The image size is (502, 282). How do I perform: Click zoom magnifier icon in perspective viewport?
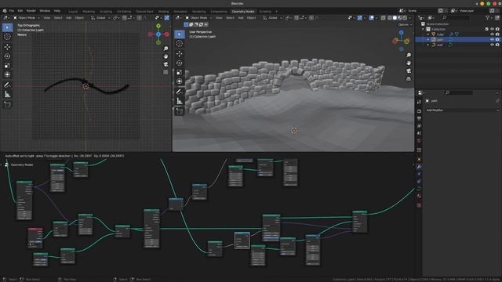pyautogui.click(x=409, y=56)
